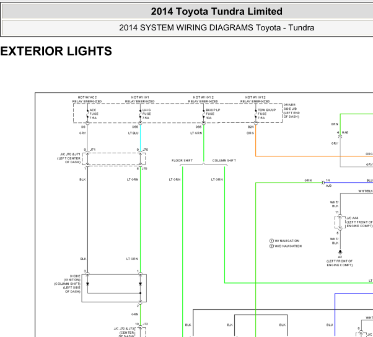Click the 'J72' connector label with pin 10

(x=145, y=324)
